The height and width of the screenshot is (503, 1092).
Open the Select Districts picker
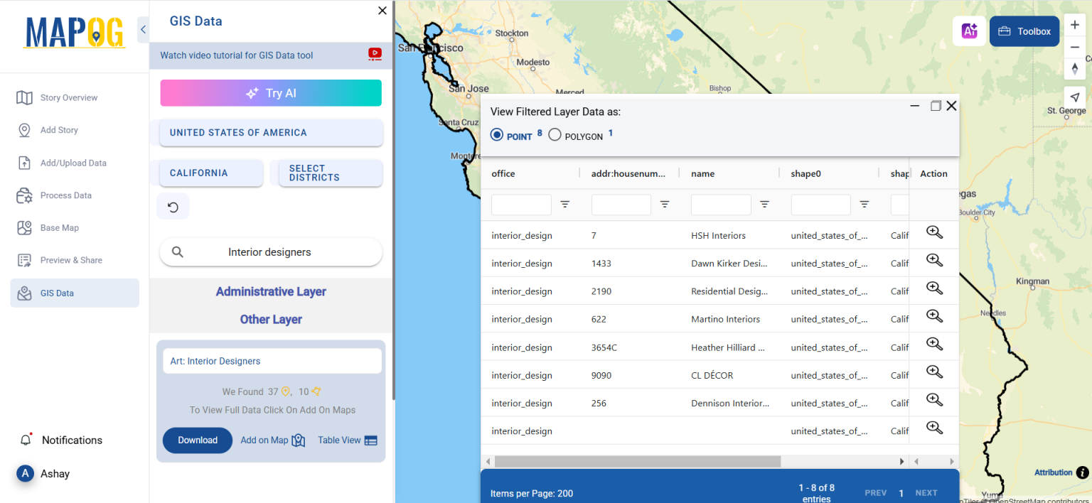click(x=329, y=173)
